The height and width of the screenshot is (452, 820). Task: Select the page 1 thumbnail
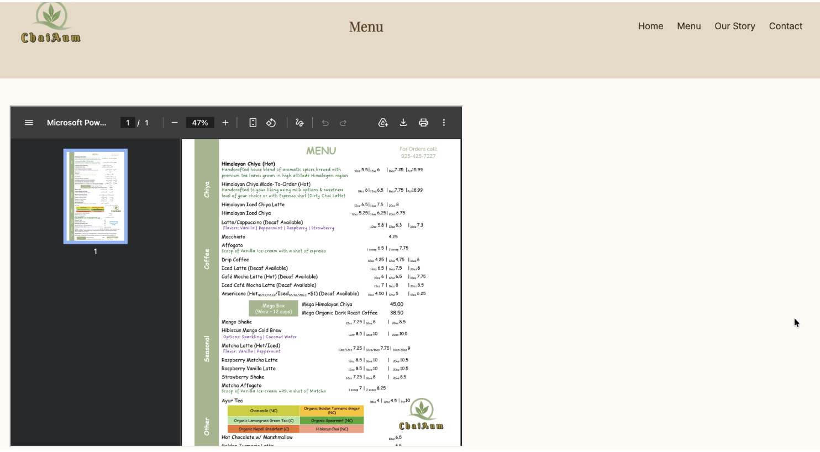coord(96,196)
